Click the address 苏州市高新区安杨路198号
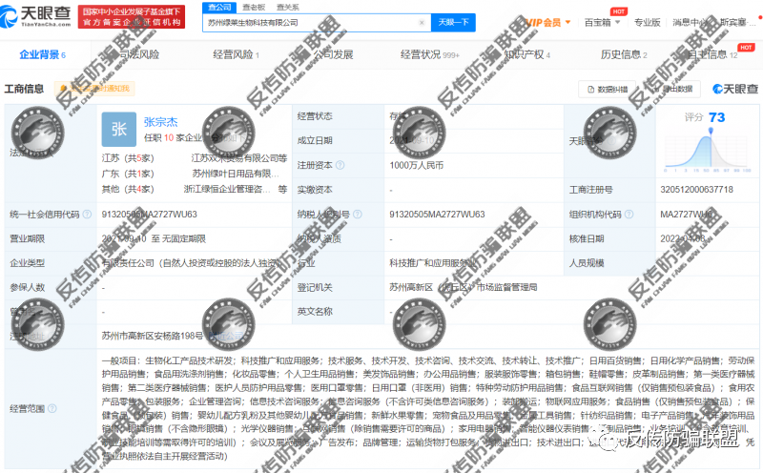763x473 pixels. [x=153, y=336]
